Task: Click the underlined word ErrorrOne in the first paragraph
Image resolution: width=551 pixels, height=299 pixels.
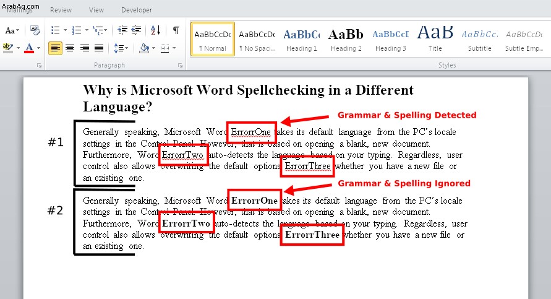Action: (x=251, y=132)
